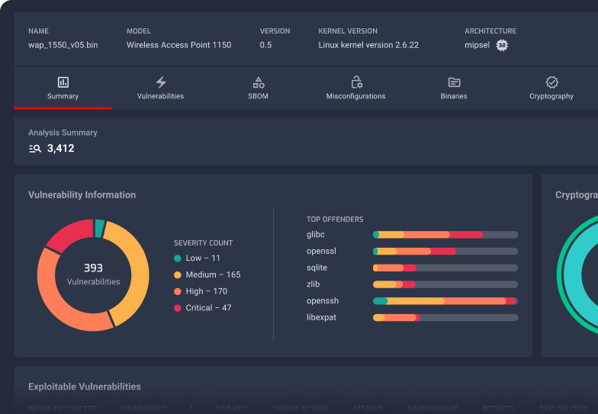Viewport: 598px width, 414px height.
Task: Click the High severity orange dot
Action: pyautogui.click(x=177, y=291)
